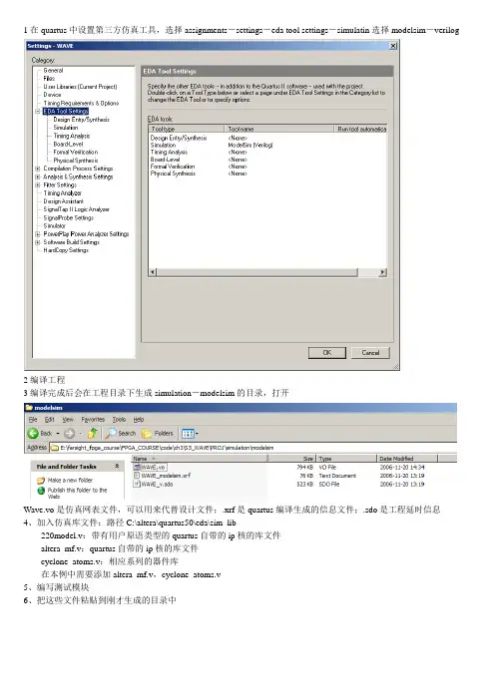
Task: Close the Settings - WAVE dialog
Action: coord(393,46)
